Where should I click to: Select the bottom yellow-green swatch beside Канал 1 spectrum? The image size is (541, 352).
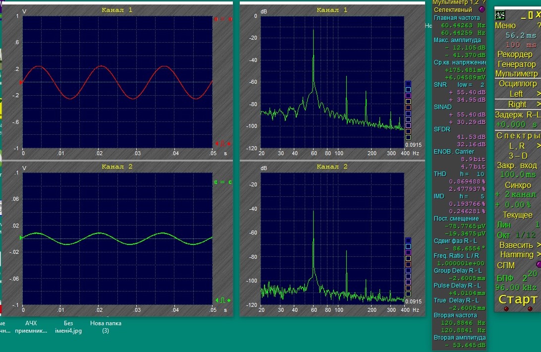click(408, 137)
